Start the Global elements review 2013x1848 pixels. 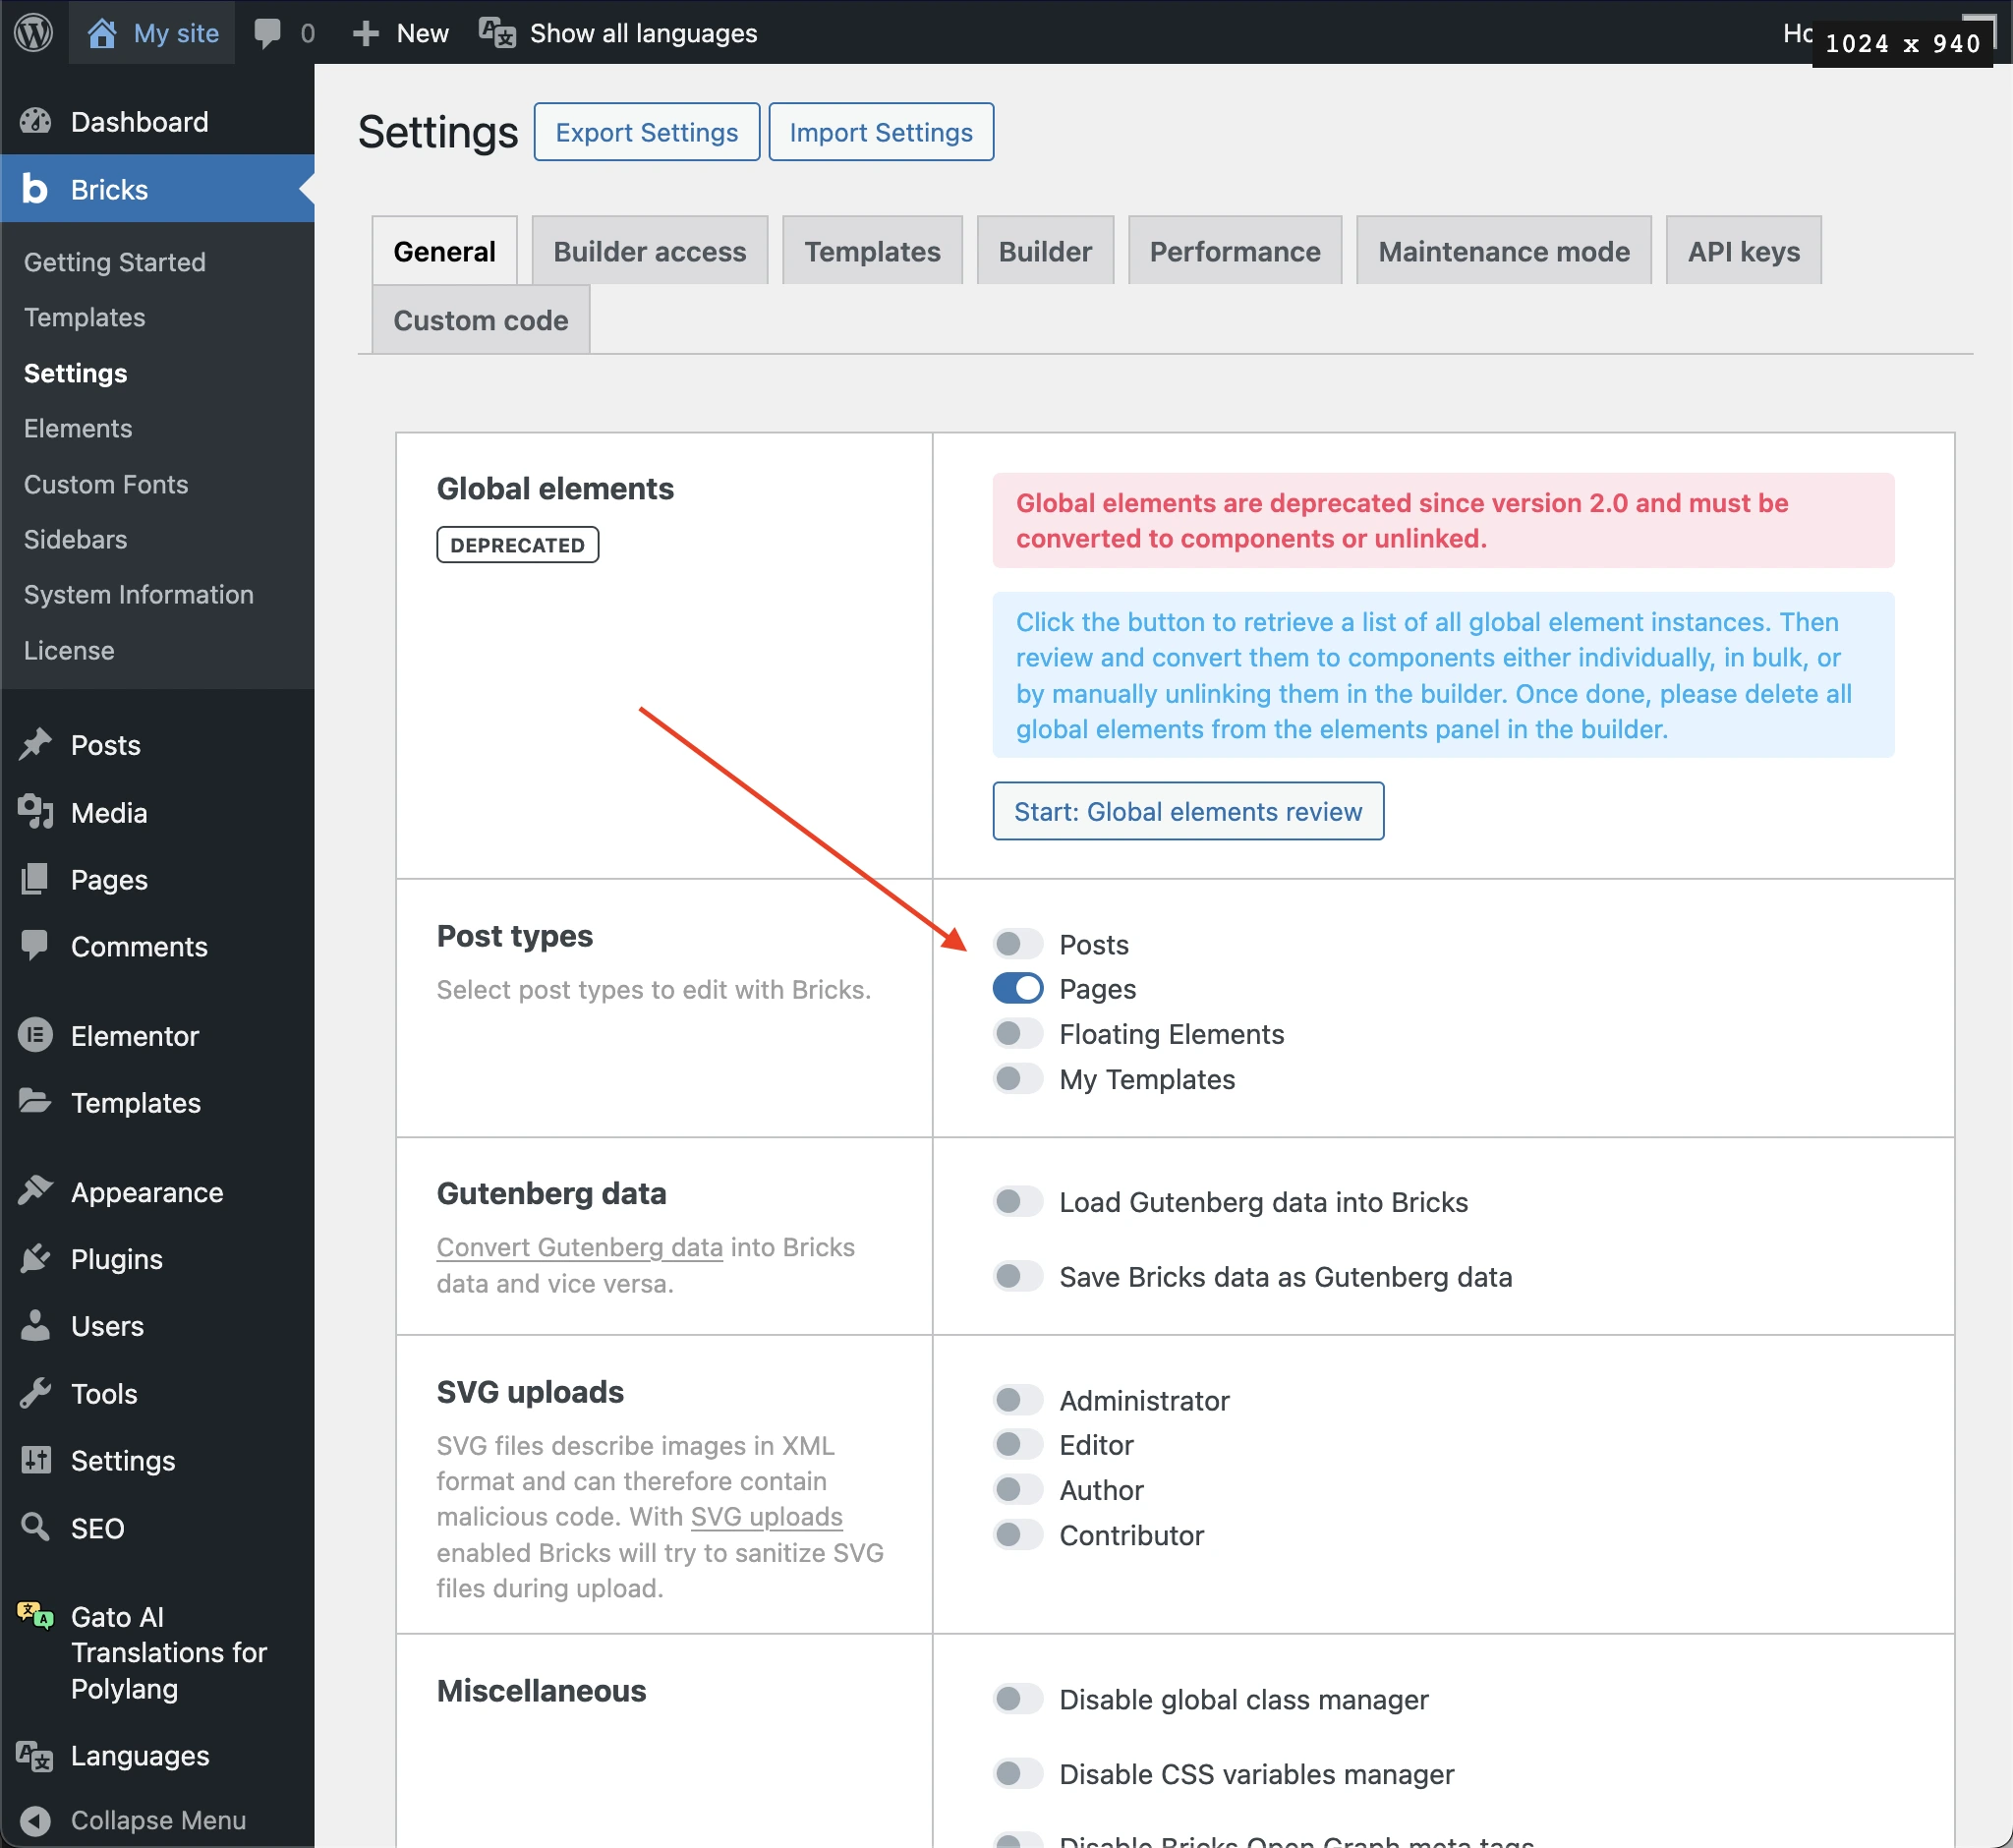point(1187,811)
